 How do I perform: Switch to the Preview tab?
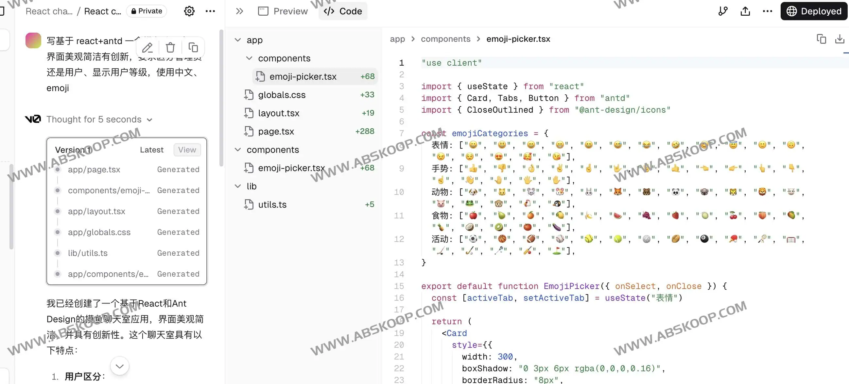click(283, 11)
